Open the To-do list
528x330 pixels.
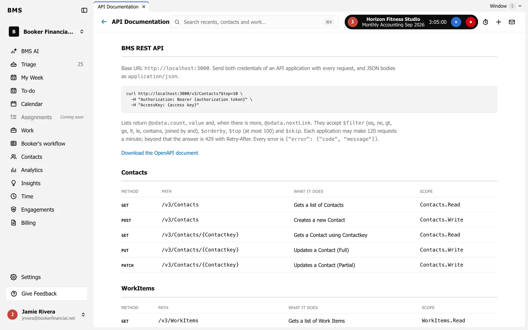pyautogui.click(x=47, y=91)
